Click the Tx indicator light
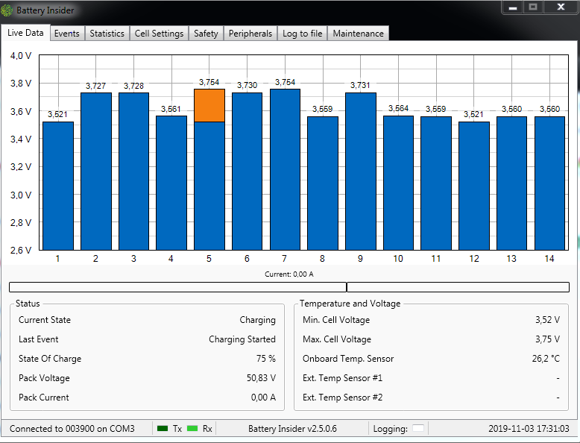Viewport: 580px width, 443px height. tap(163, 429)
